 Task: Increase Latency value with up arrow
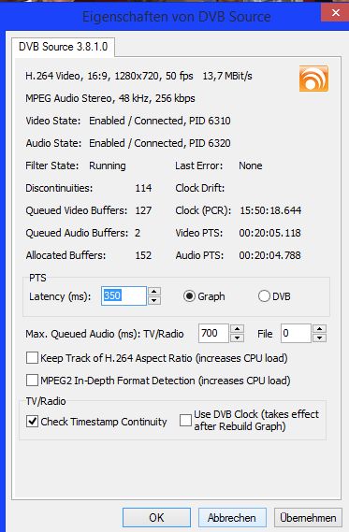pyautogui.click(x=154, y=292)
